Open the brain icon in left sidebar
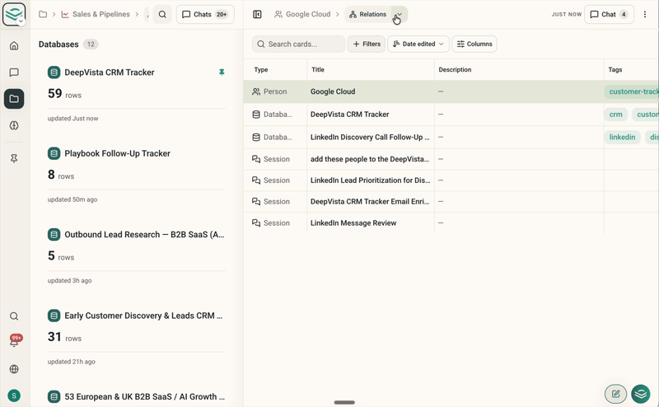The width and height of the screenshot is (659, 407). click(x=14, y=125)
